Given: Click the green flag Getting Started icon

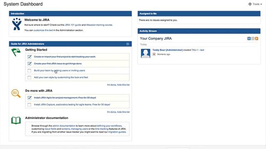Looking at the screenshot, I should point(16,52).
